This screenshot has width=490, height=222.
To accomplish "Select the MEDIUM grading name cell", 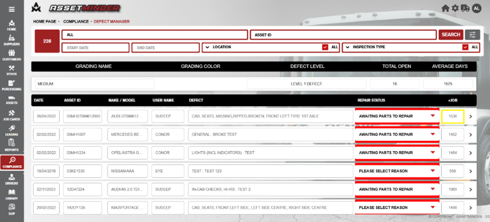I will click(x=95, y=84).
